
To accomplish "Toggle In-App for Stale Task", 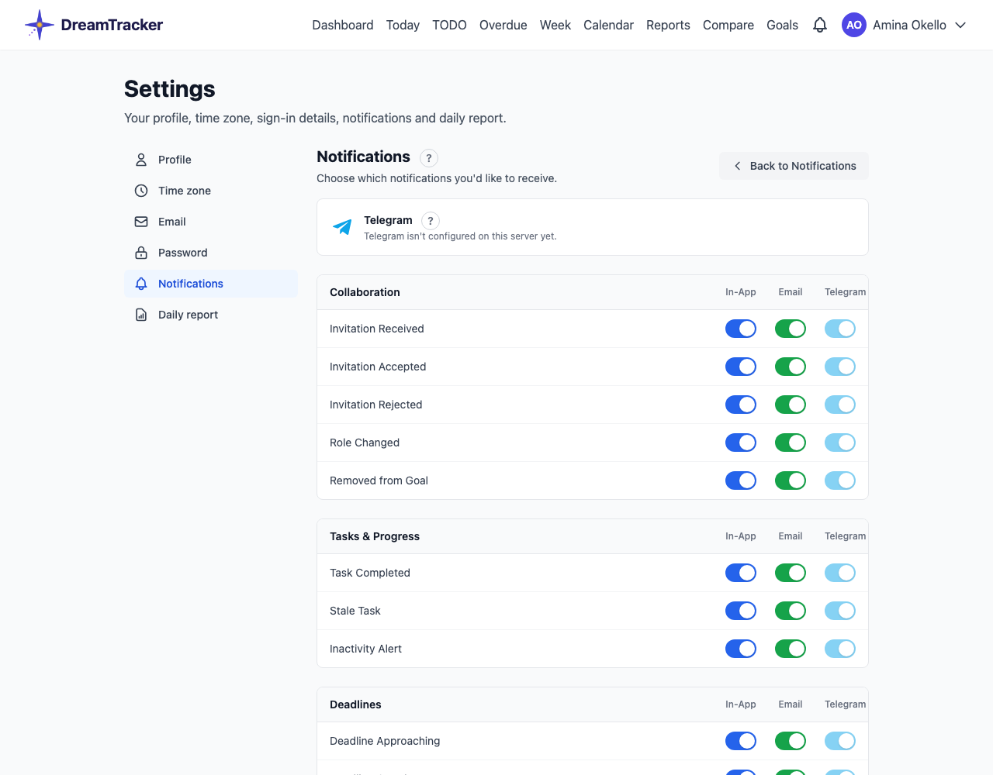I will point(741,611).
